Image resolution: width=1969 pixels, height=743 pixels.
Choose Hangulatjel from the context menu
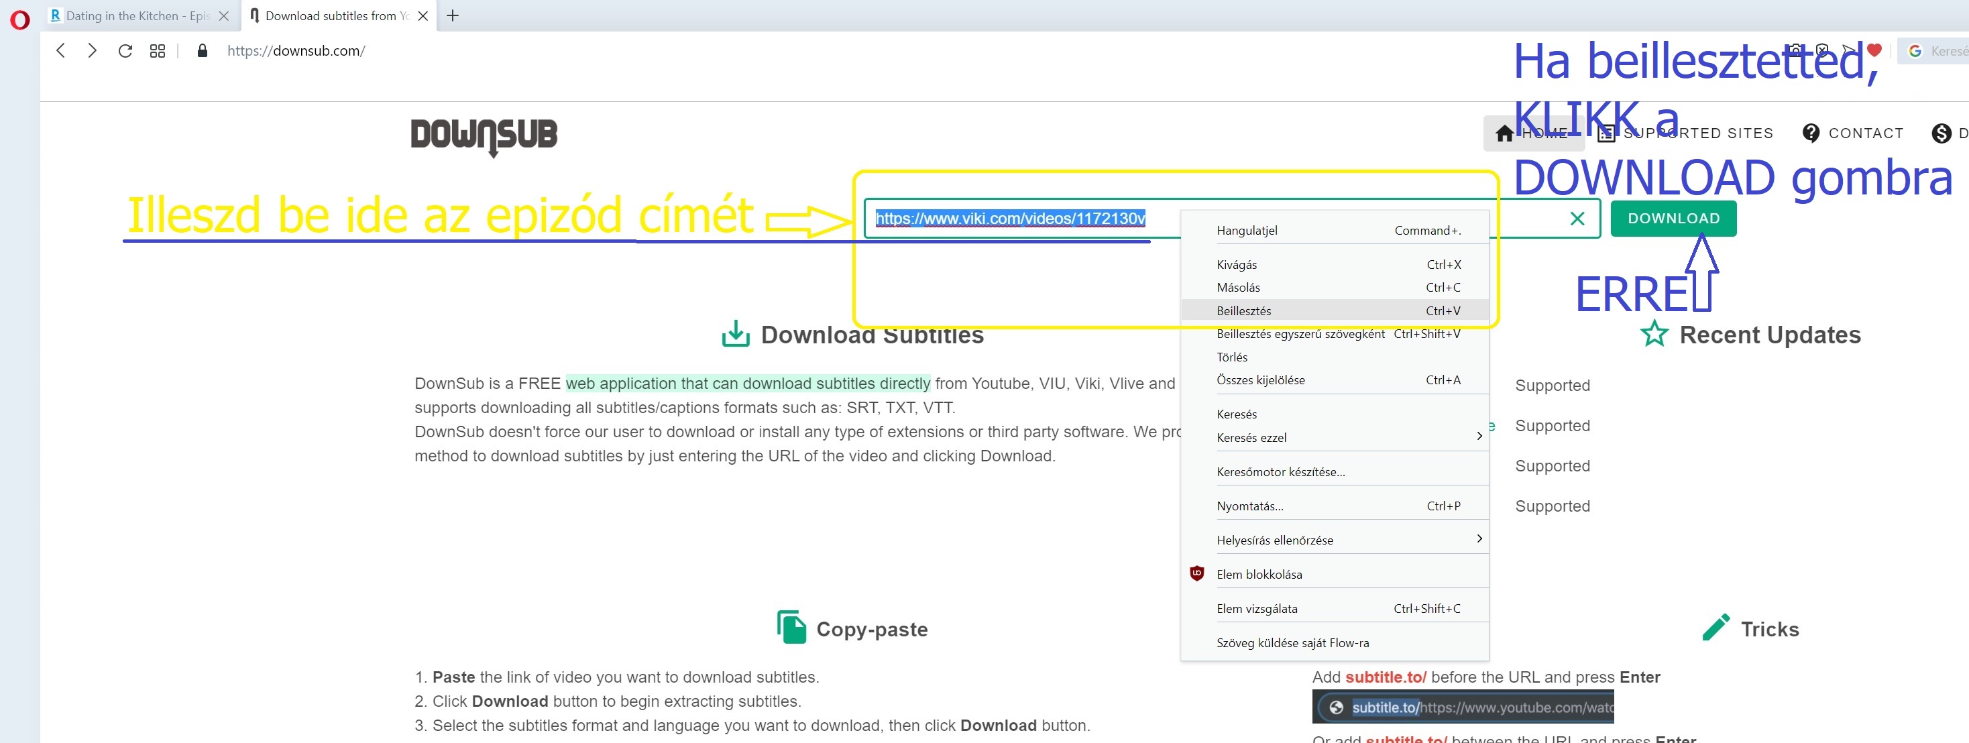(x=1335, y=230)
